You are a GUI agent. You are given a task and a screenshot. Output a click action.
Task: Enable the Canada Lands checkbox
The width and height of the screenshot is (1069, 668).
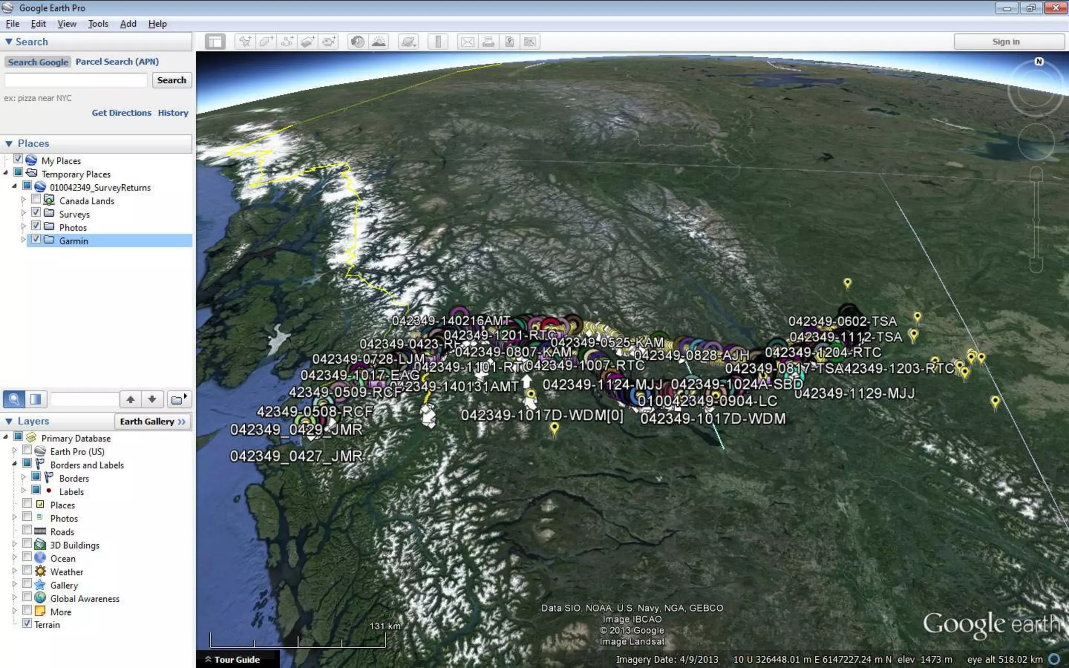coord(36,199)
